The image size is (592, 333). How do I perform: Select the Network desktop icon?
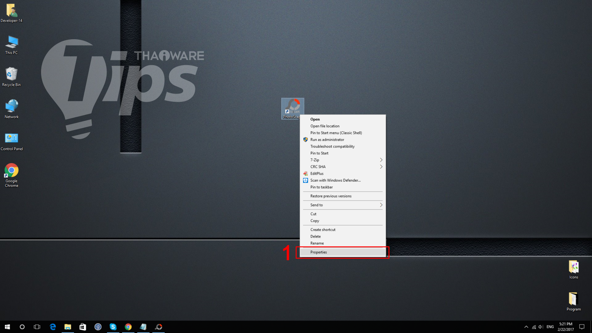tap(11, 109)
